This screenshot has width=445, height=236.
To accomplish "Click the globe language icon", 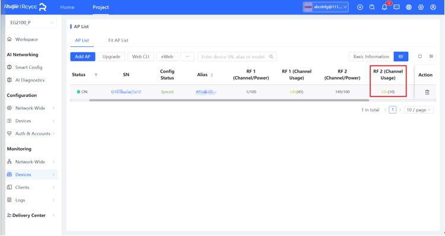I will tap(409, 7).
